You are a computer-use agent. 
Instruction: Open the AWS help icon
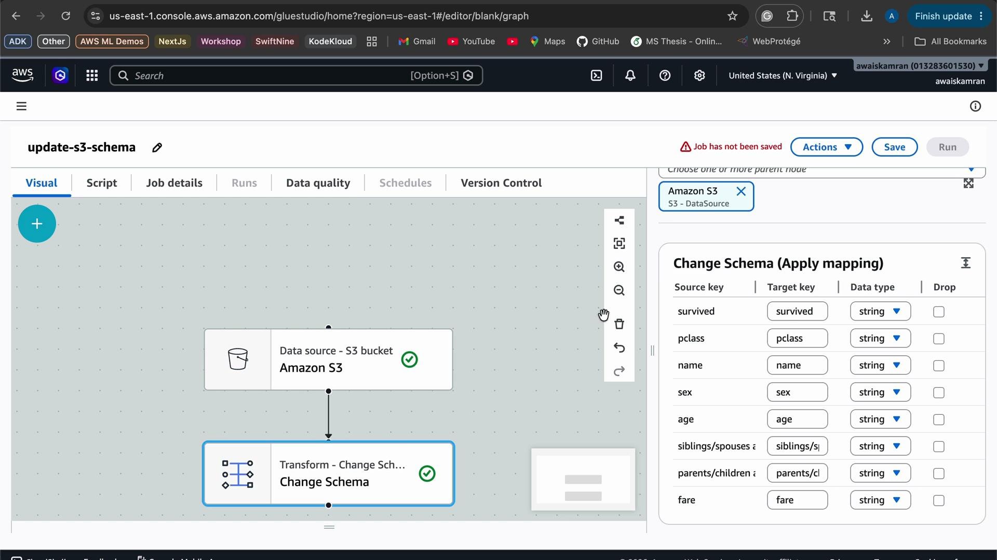tap(665, 76)
